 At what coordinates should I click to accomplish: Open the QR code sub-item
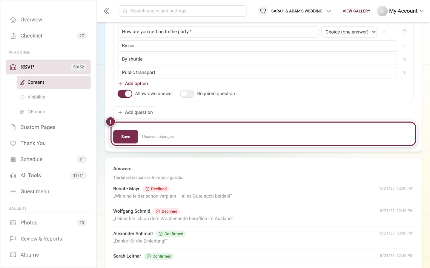point(54,112)
